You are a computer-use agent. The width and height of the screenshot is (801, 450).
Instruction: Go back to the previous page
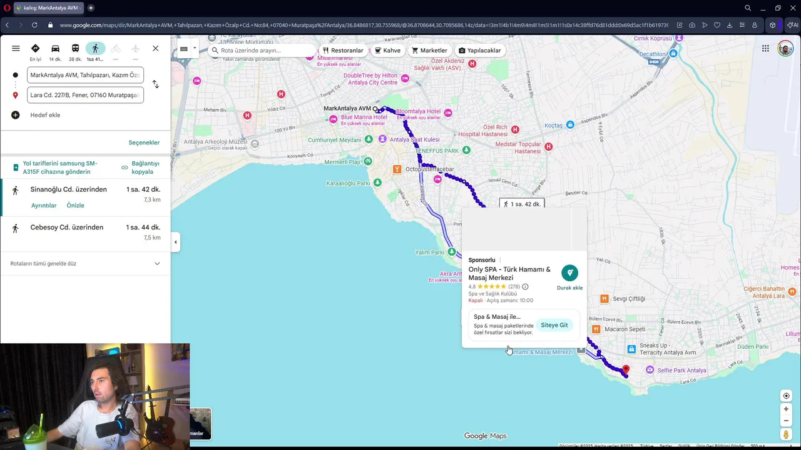tap(7, 25)
